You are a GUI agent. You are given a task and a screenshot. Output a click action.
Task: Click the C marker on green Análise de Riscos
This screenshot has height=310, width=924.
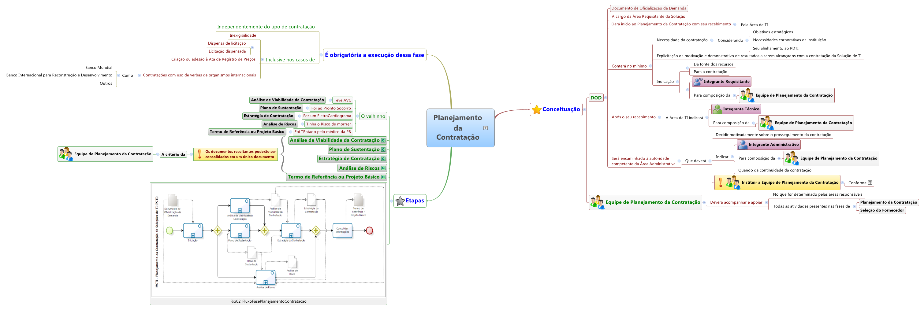tap(383, 168)
